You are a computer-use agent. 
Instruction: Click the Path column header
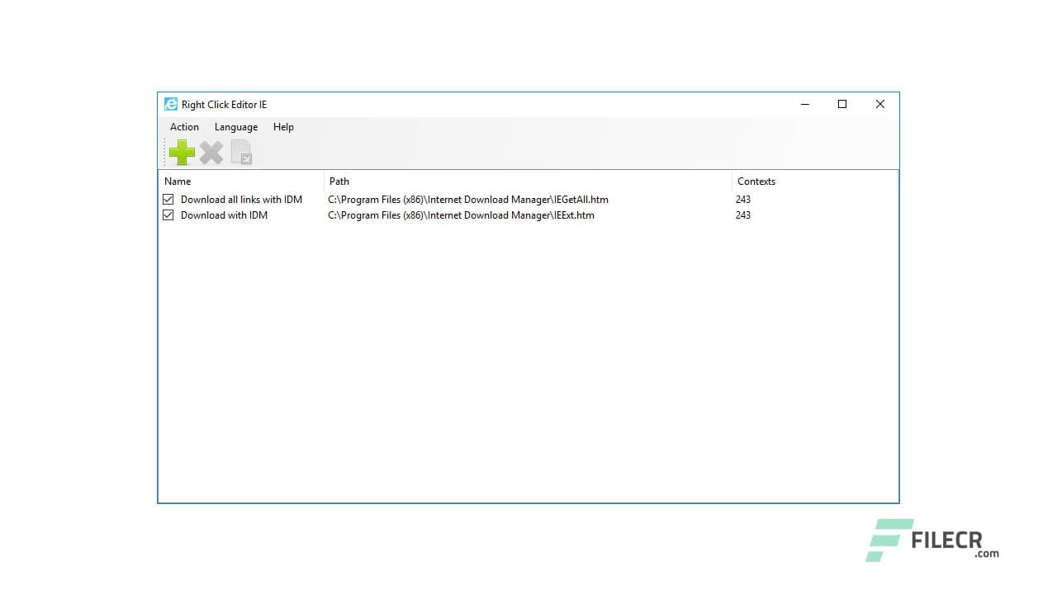pos(338,181)
